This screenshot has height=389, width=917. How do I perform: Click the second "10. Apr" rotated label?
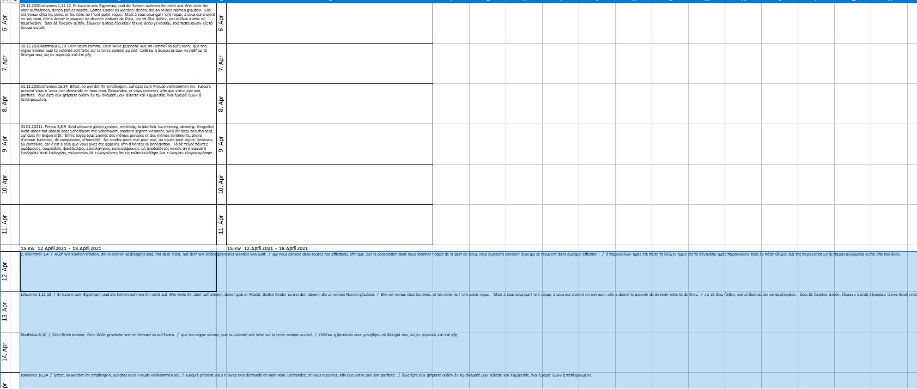coord(221,184)
